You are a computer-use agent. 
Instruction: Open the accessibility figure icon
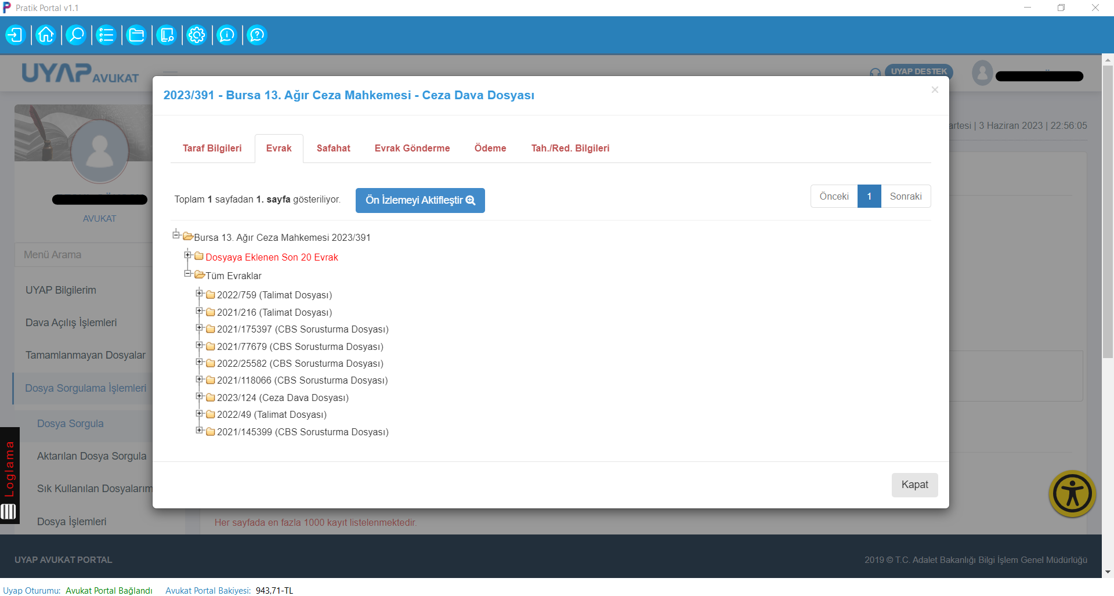pyautogui.click(x=1072, y=494)
